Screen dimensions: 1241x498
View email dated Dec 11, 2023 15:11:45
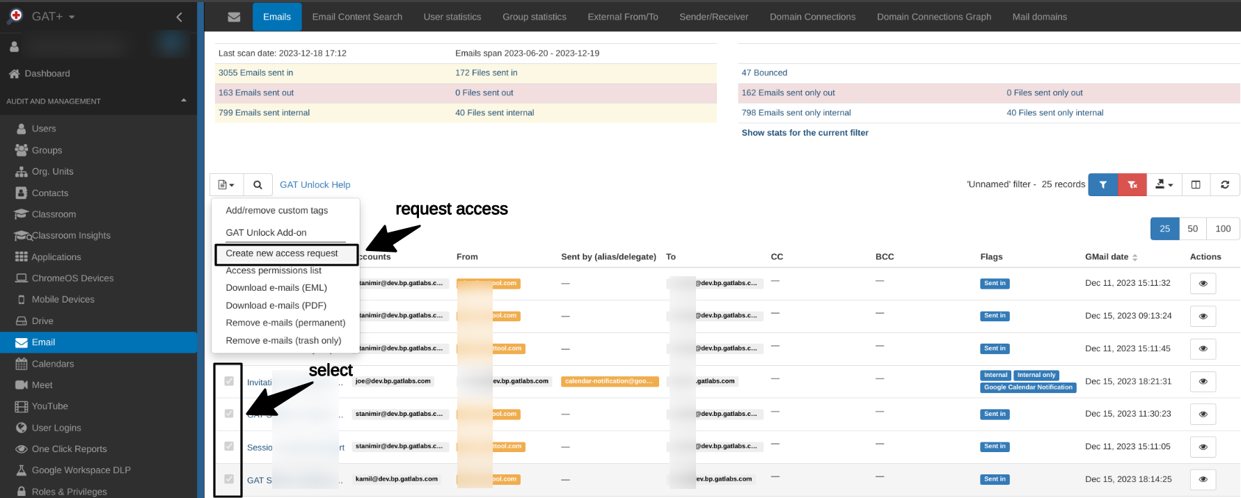coord(1203,349)
